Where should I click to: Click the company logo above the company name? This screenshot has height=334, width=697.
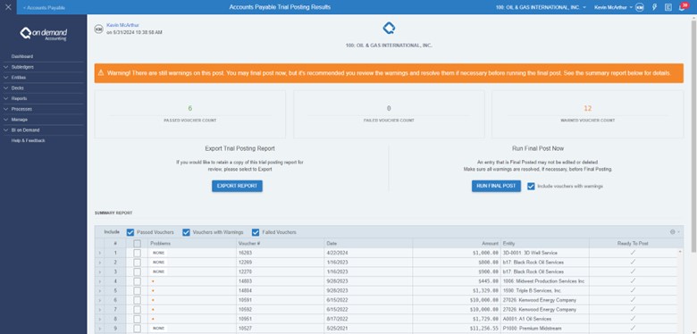(x=389, y=29)
